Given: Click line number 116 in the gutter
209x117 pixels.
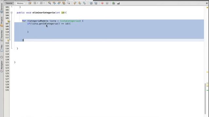Looking at the screenshot, I should pos(7,48).
